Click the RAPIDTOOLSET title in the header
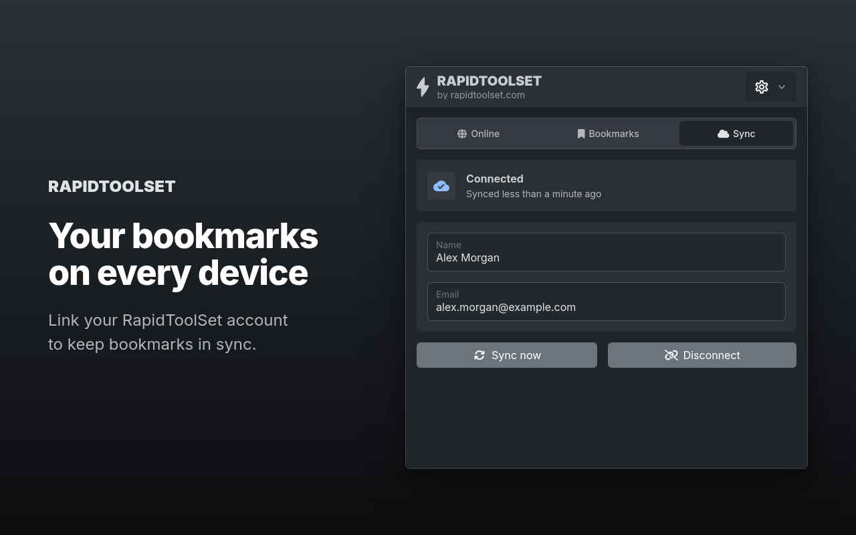Screen dimensions: 856x535 (490, 81)
